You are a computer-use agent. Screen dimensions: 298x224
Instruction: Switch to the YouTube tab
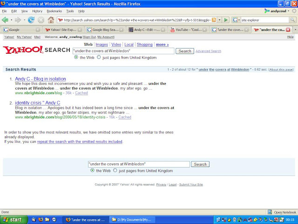pyautogui.click(x=188, y=30)
